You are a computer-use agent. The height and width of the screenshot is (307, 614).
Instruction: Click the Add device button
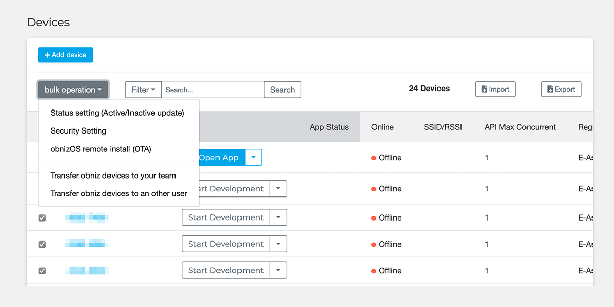click(x=65, y=55)
